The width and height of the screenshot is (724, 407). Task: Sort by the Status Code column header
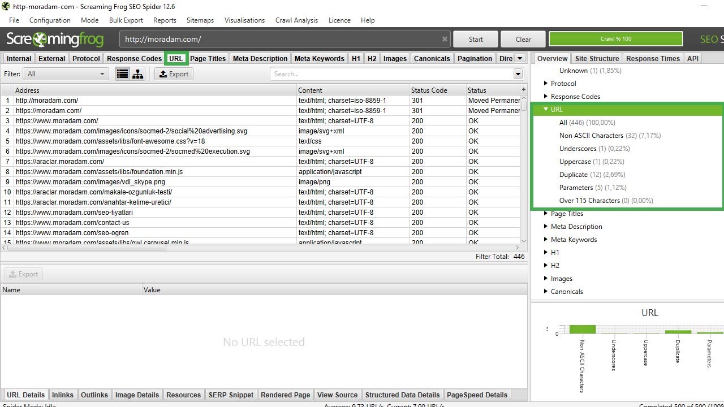pos(438,90)
